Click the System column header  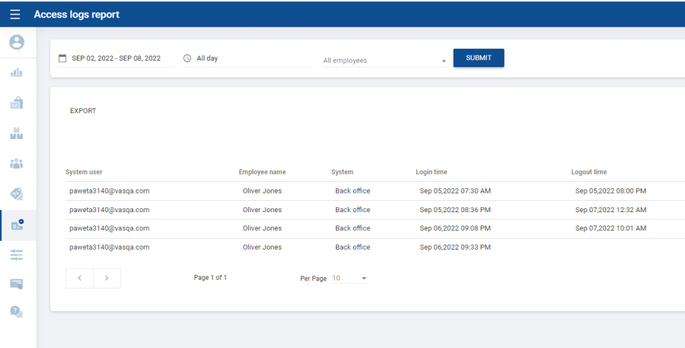pos(342,172)
